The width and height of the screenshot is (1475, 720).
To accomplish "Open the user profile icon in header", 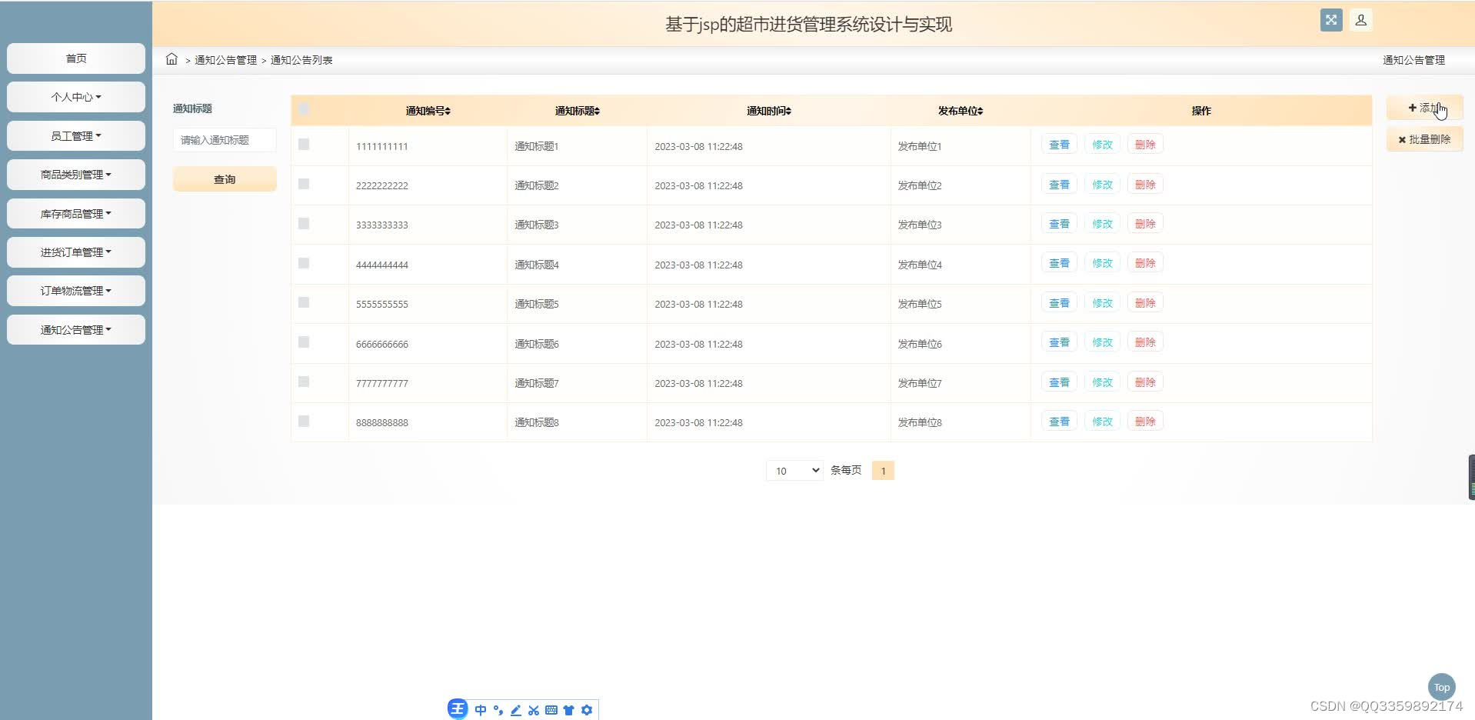I will (1360, 20).
